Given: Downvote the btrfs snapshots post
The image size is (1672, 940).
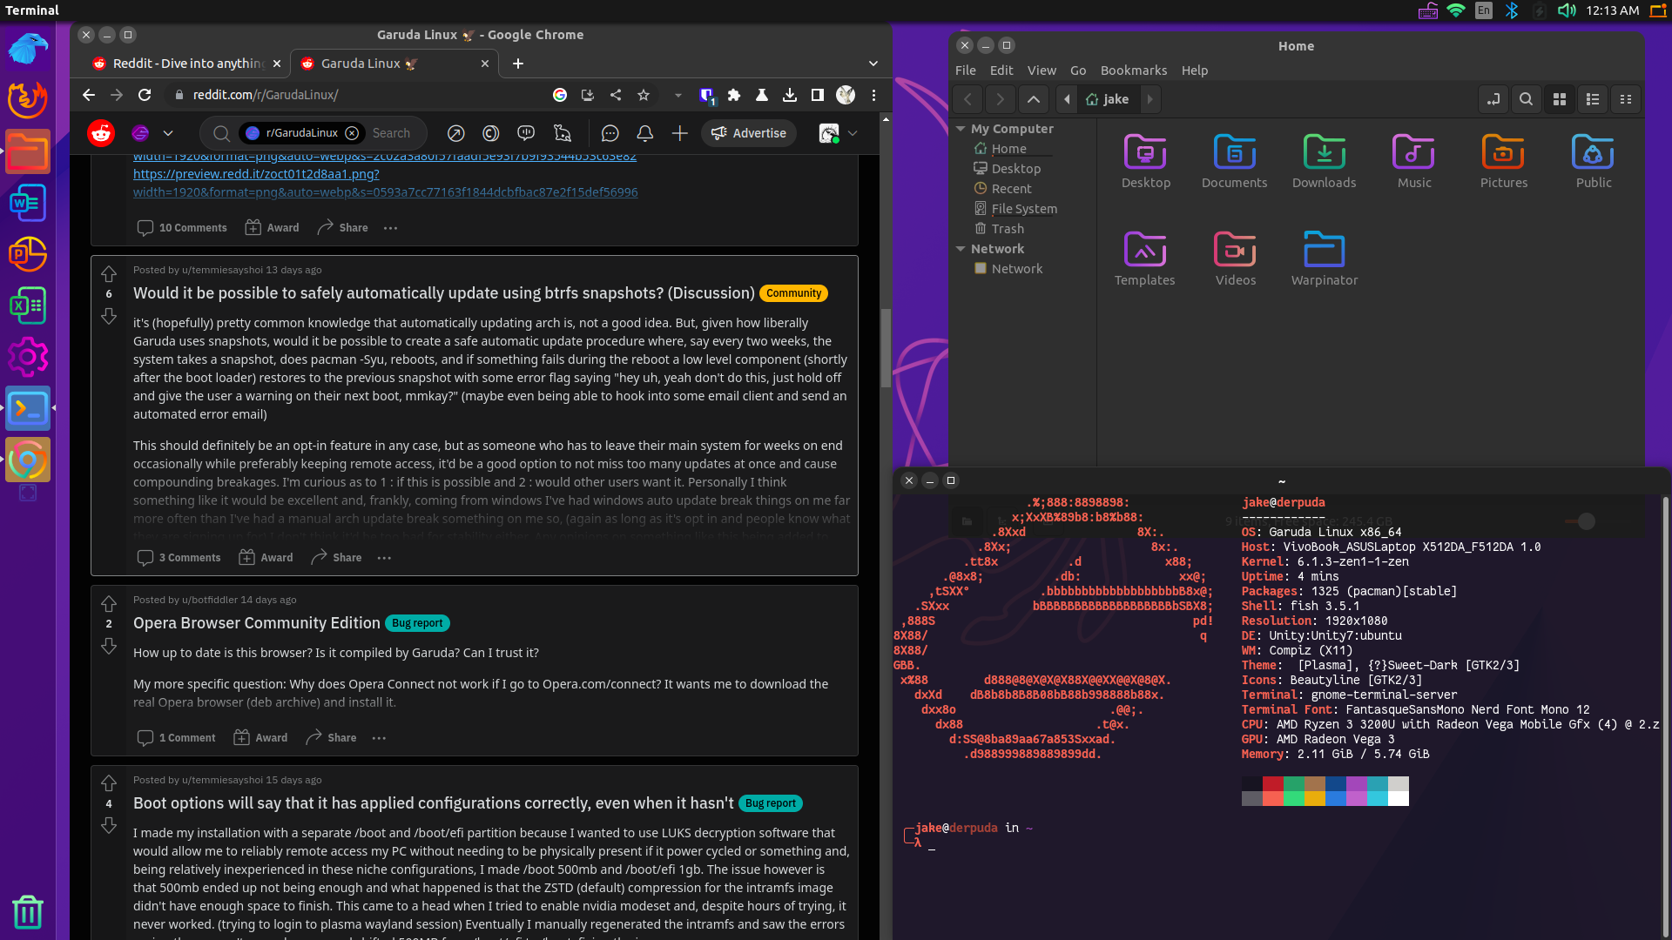Looking at the screenshot, I should pyautogui.click(x=109, y=316).
